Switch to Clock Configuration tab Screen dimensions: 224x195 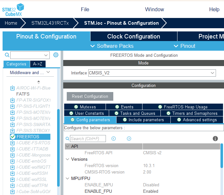[x=134, y=36]
